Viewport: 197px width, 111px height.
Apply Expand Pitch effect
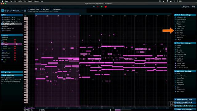[x=181, y=26]
